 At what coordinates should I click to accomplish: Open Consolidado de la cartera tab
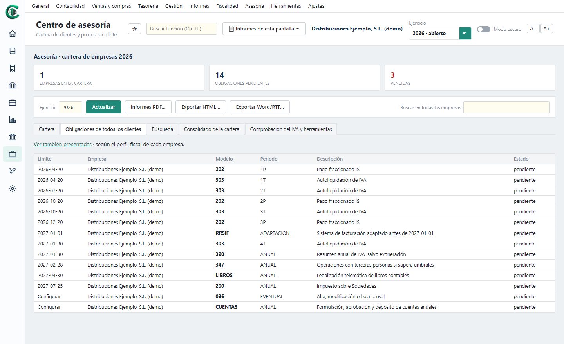211,129
